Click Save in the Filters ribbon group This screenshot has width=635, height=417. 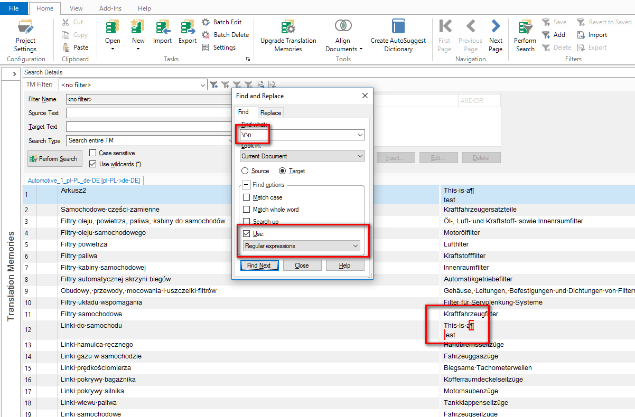tap(554, 22)
